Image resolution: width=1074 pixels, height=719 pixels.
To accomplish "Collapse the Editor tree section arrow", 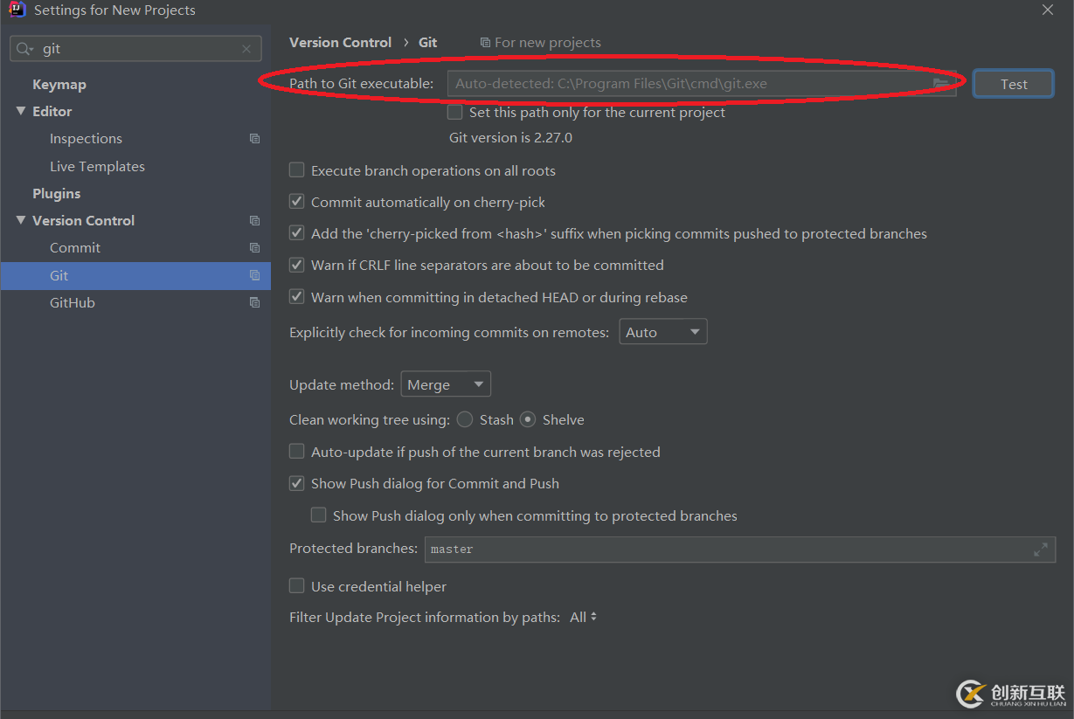I will coord(21,111).
